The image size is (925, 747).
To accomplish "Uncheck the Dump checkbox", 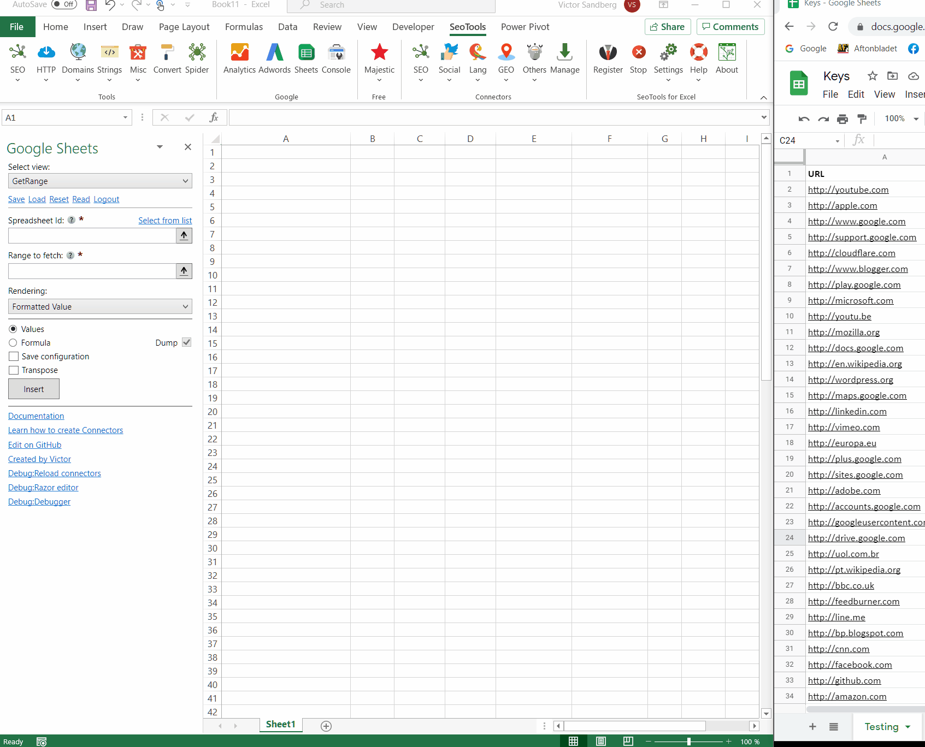I will [x=186, y=342].
